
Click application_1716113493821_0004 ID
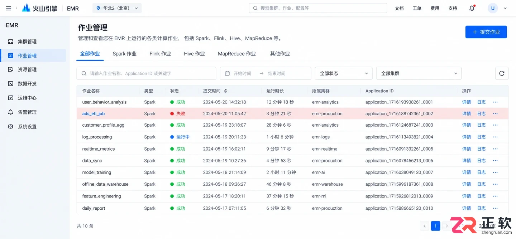coord(399,137)
